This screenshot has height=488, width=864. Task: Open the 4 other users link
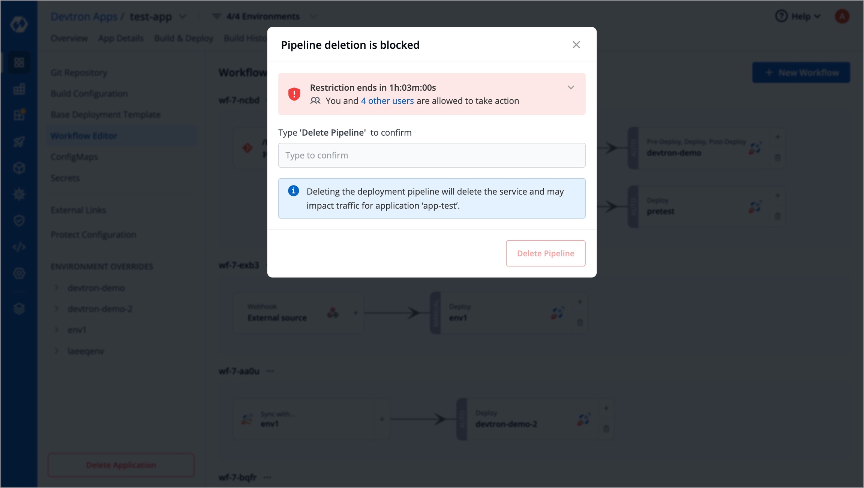[x=387, y=101]
